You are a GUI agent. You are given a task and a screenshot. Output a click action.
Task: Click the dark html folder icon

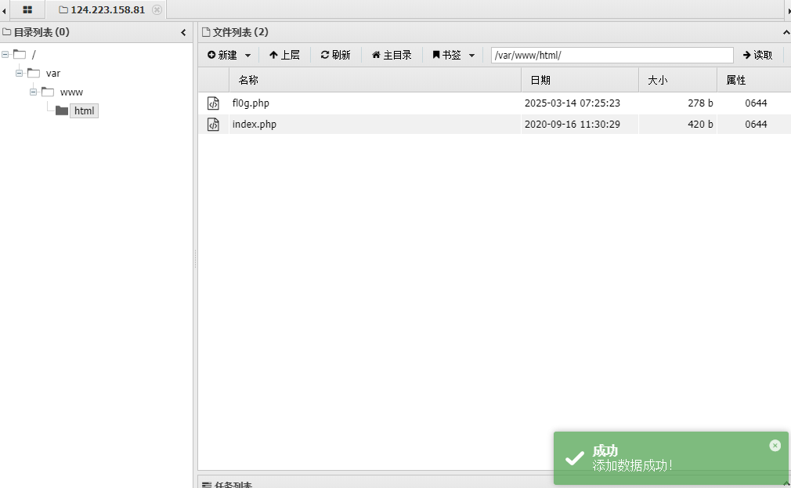tap(62, 110)
